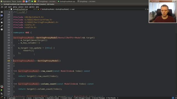
Task: Open the kit selector monitor icon
Action: coord(2,87)
